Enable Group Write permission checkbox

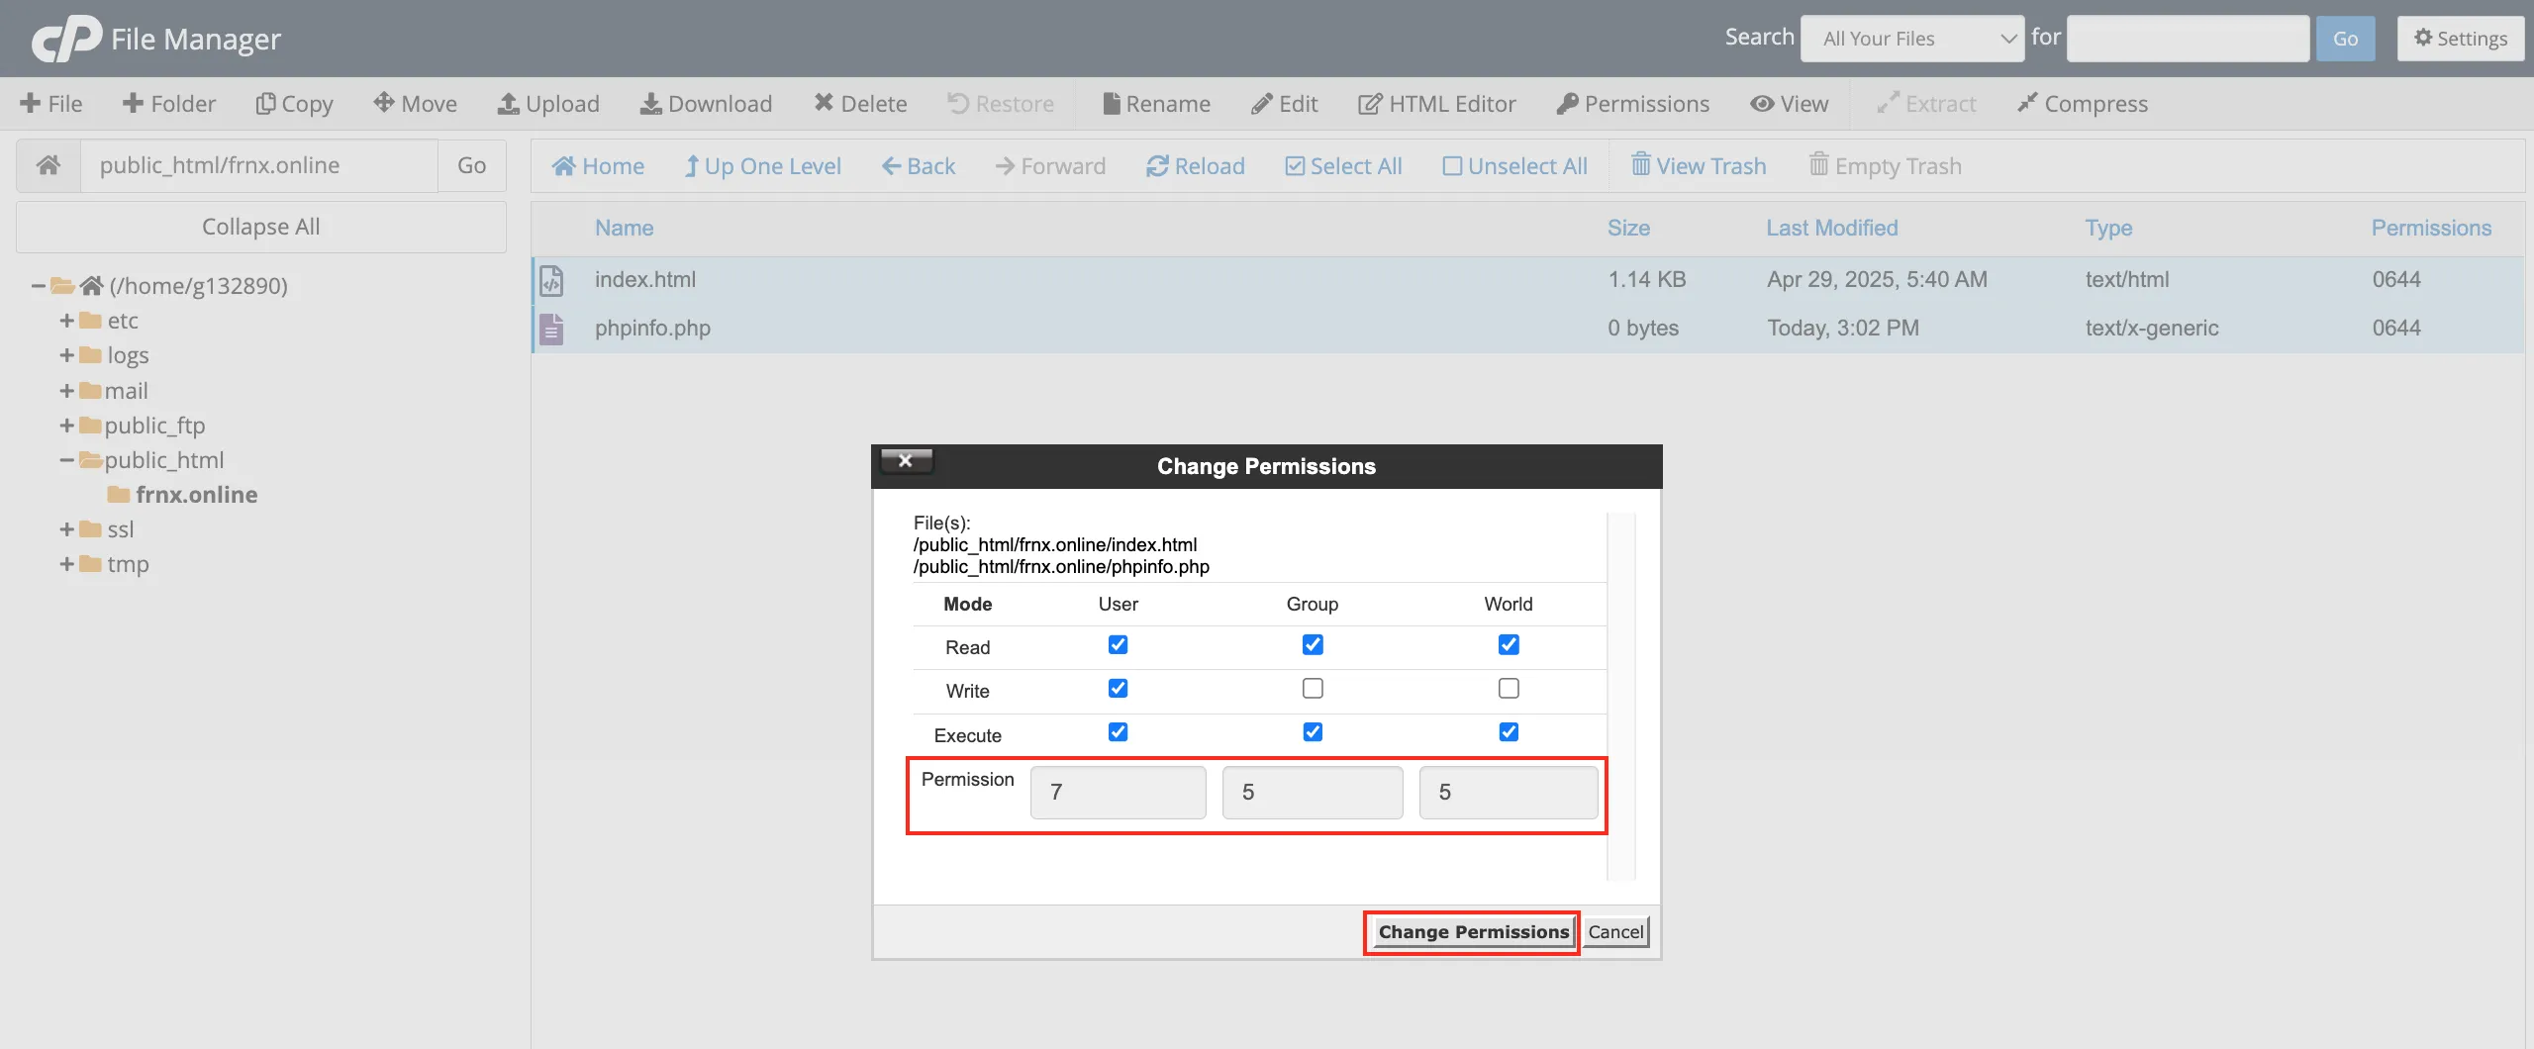click(1313, 689)
